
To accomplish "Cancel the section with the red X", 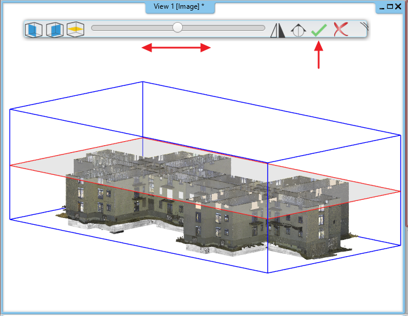I will 341,29.
